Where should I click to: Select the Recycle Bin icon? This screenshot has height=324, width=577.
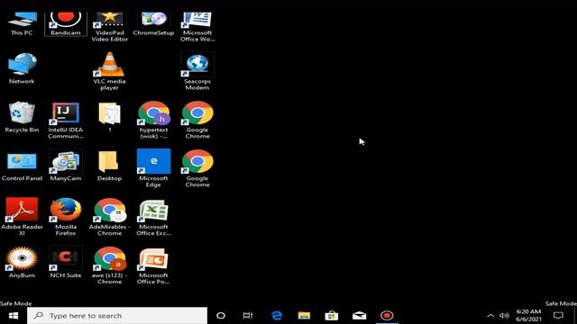(22, 118)
